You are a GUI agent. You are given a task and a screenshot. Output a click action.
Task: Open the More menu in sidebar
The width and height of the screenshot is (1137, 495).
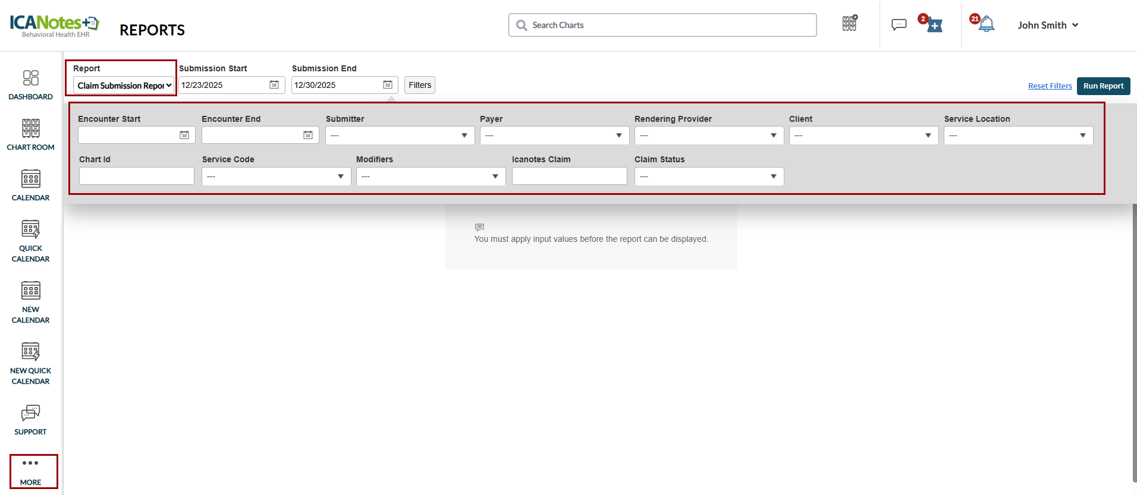point(30,471)
